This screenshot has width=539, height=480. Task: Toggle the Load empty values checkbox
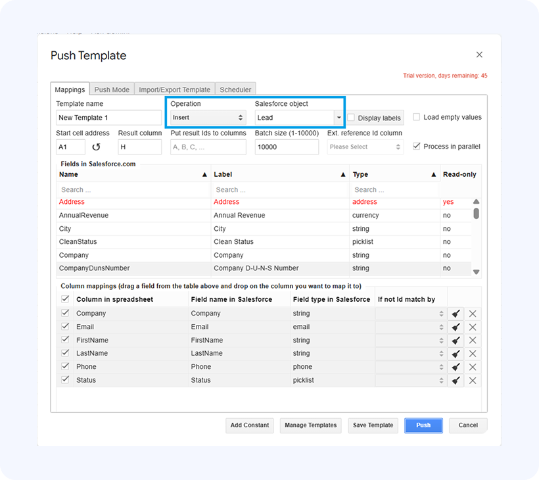417,117
